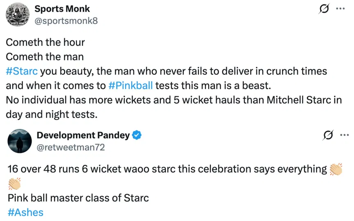Screen dimensions: 354x221
Task: Click Development Pandey's profile avatar
Action: (x=20, y=141)
